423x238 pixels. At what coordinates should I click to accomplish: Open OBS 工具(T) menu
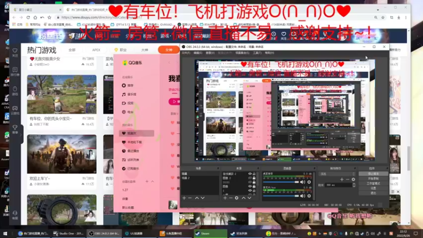(257, 53)
